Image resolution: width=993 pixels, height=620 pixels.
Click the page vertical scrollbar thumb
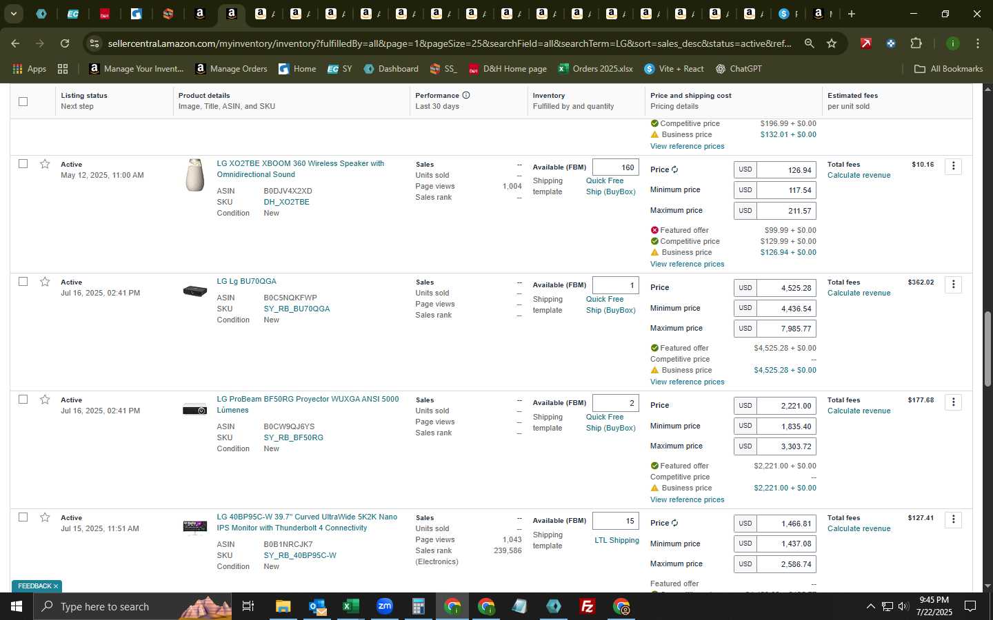987,349
